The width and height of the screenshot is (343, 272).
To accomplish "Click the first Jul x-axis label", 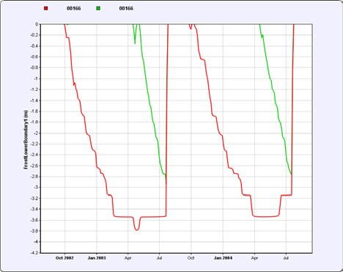I will [159, 258].
